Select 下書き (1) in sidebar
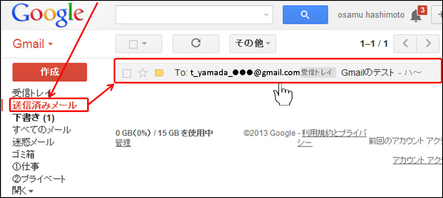The height and width of the screenshot is (198, 443). pos(33,118)
